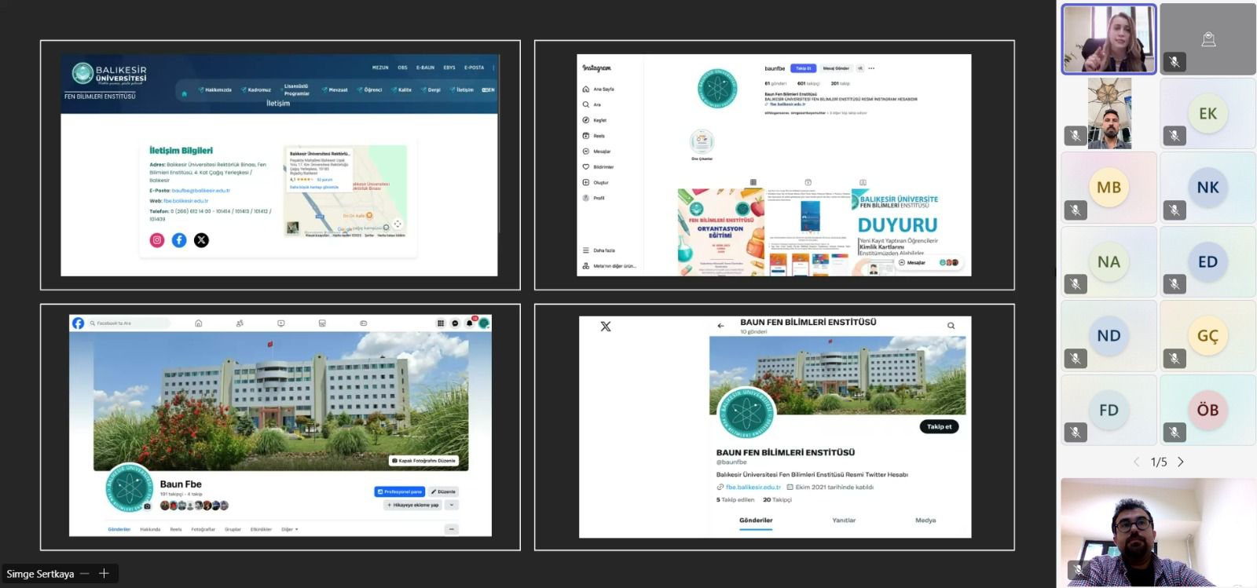Select the Gönderiler tab on Twitter profile

coord(756,520)
